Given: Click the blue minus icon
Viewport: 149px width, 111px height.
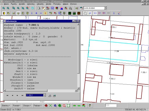Looking at the screenshot, I should pyautogui.click(x=41, y=13).
